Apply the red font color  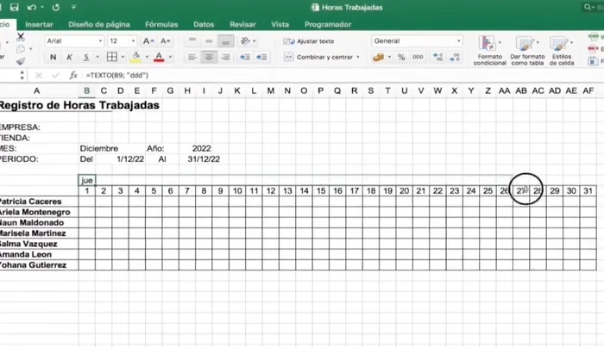(159, 57)
